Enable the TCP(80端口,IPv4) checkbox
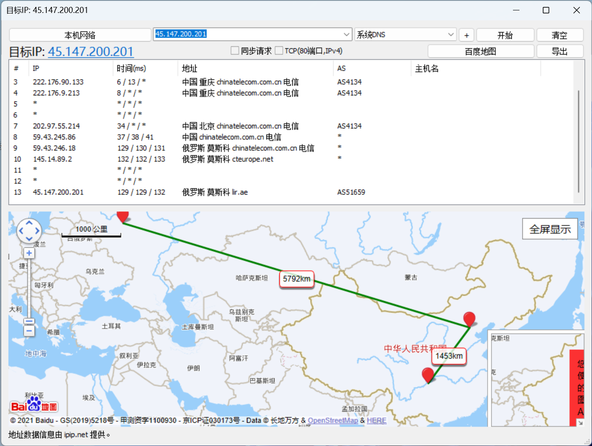 [279, 51]
